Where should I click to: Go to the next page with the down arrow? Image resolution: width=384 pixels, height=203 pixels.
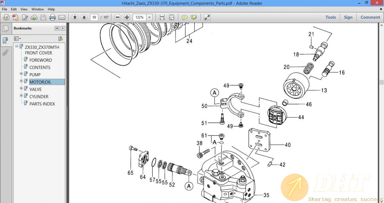84,17
